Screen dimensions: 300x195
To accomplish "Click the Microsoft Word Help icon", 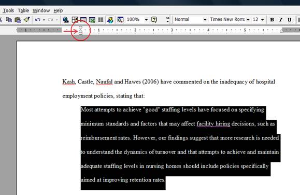I will [154, 20].
